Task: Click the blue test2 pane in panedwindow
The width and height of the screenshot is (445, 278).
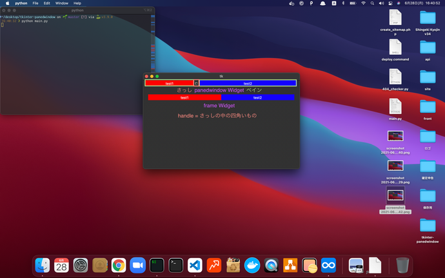Action: (248, 83)
